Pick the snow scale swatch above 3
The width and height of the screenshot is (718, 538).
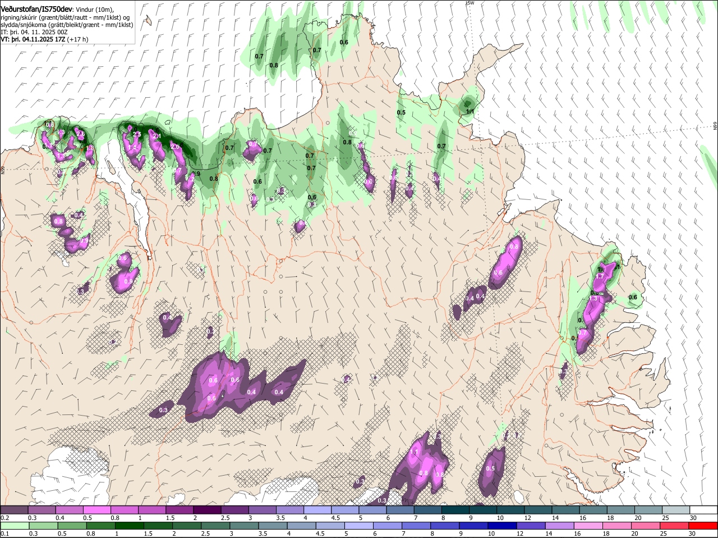click(x=262, y=509)
